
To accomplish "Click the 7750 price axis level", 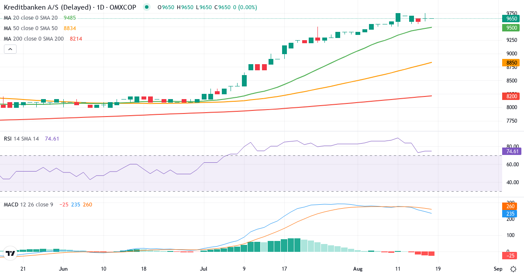I will click(x=512, y=121).
